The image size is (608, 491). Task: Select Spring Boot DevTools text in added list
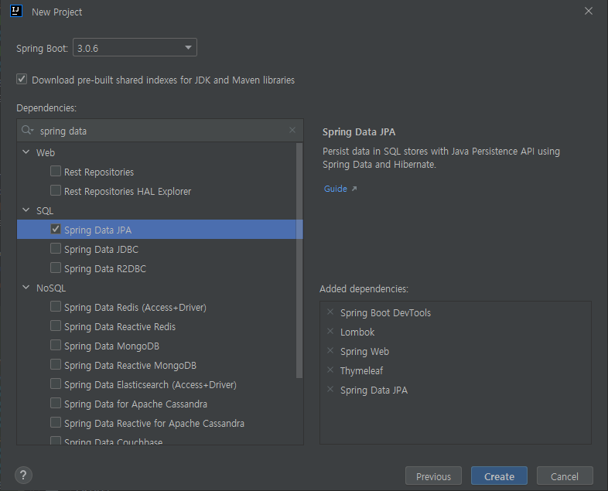coord(385,312)
